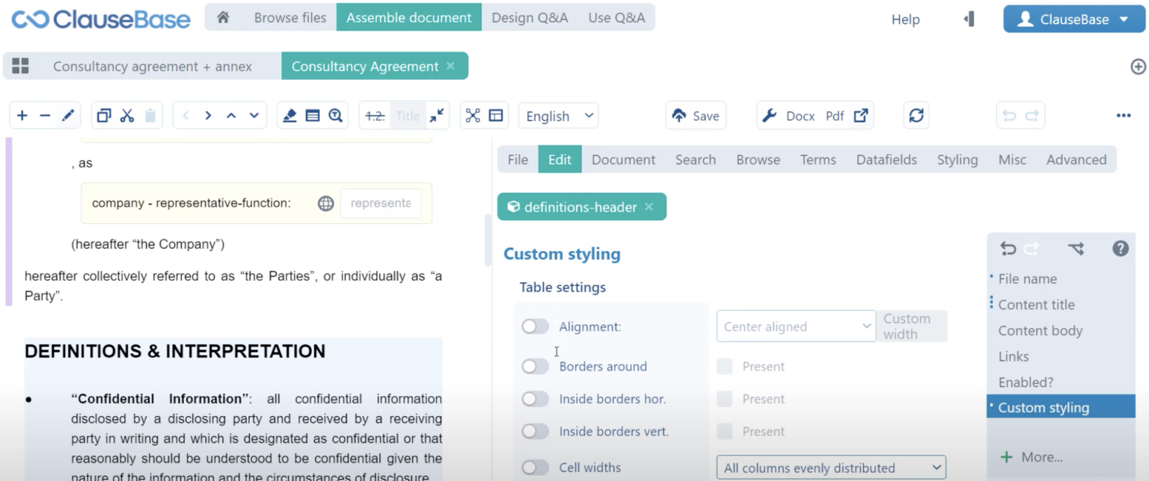The width and height of the screenshot is (1149, 481).
Task: Click the scissors cut icon in toolbar
Action: click(x=127, y=116)
